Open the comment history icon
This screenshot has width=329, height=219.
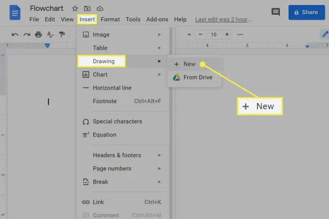pos(275,12)
